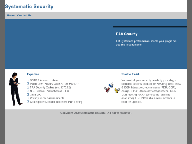Click the colorful binder clips icon
192x144 pixels.
coord(112,88)
